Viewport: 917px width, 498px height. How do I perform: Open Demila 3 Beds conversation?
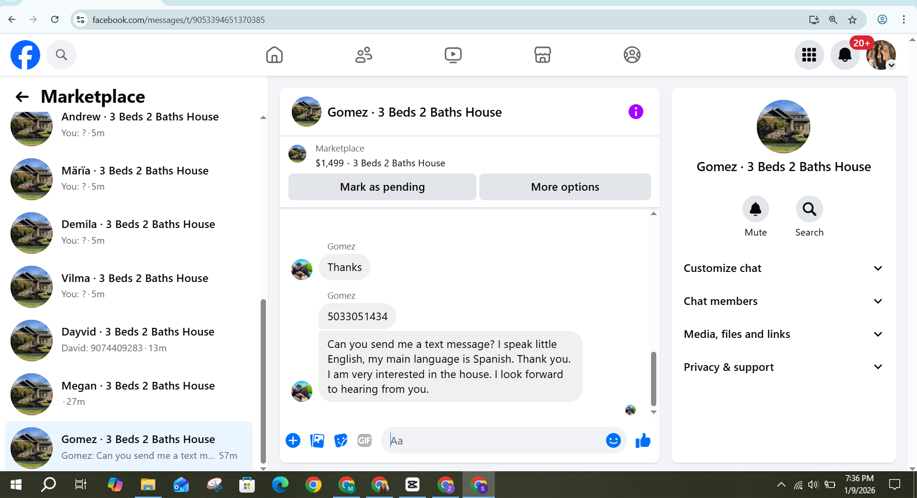[x=128, y=233]
